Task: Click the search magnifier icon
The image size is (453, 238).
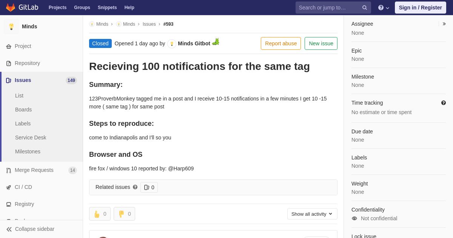Action: (365, 8)
